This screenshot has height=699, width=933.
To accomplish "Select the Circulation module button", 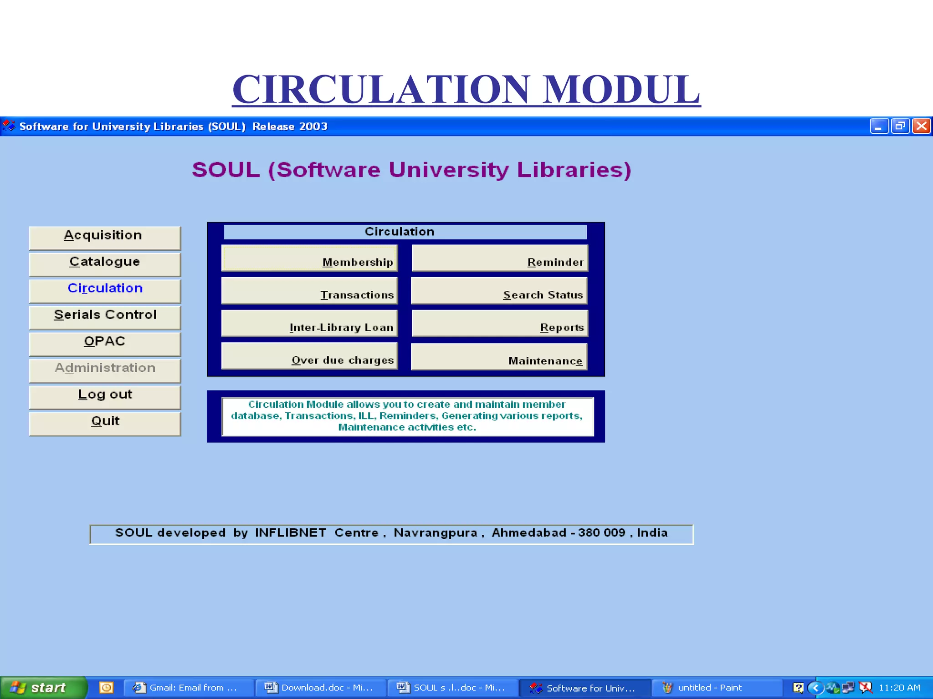I will pos(105,291).
